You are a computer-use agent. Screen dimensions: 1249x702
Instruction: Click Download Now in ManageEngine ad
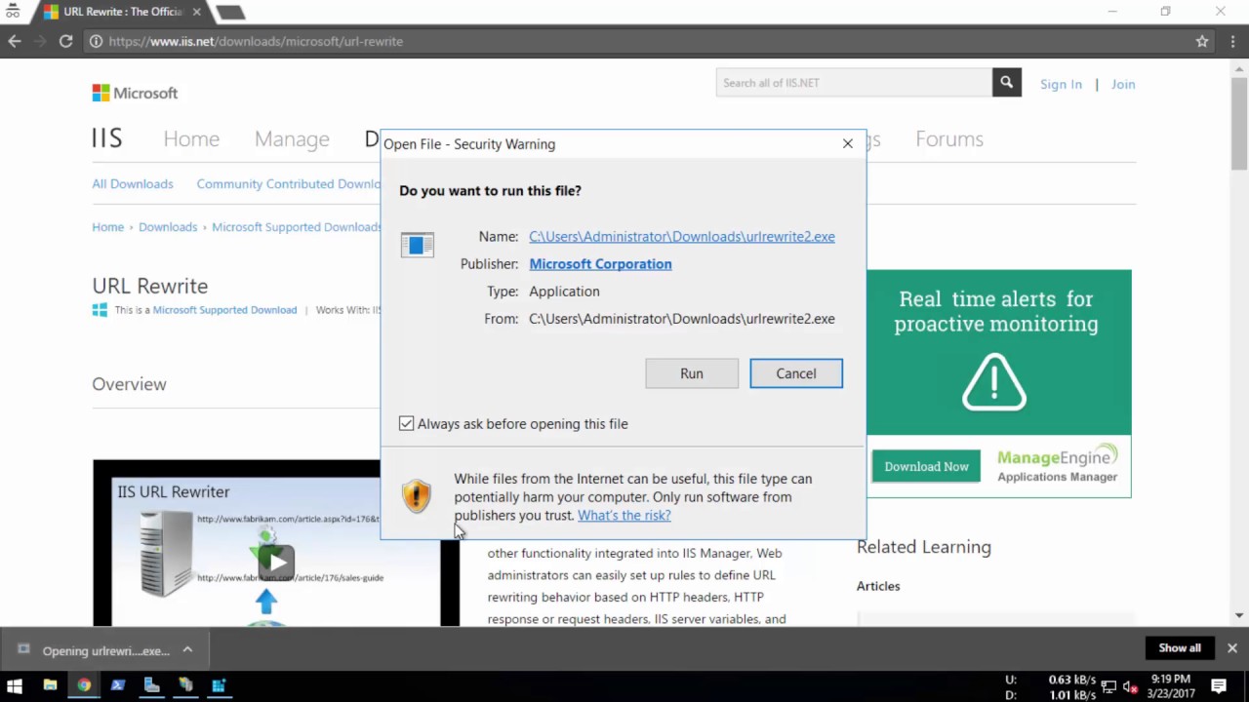coord(926,466)
